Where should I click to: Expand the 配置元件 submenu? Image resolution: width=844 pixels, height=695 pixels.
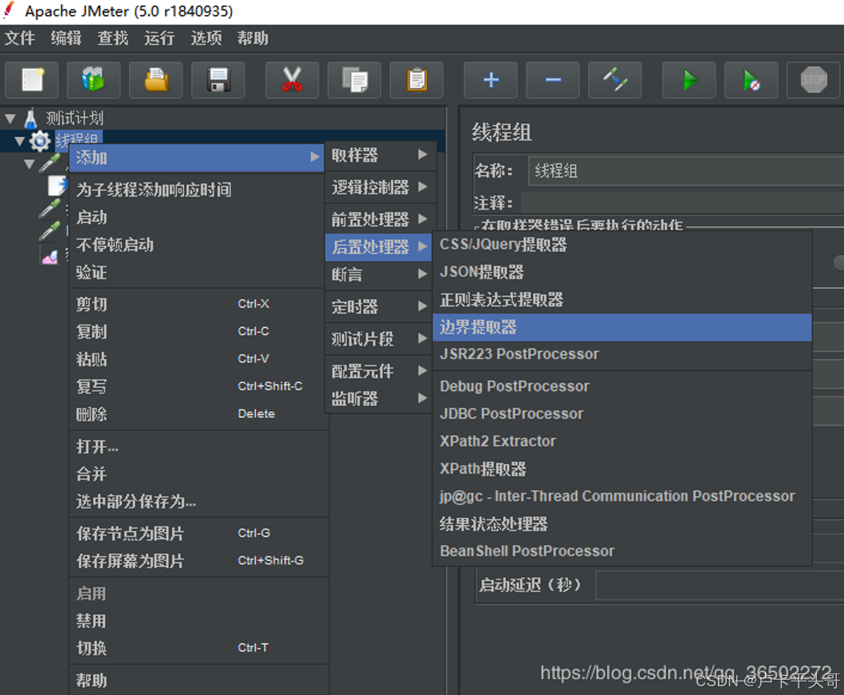click(x=379, y=371)
